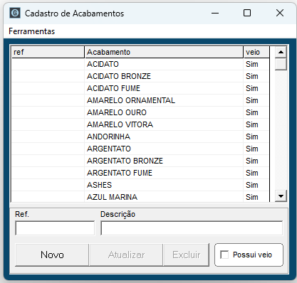Focus the Ref. input field
This screenshot has width=297, height=283.
(x=55, y=228)
